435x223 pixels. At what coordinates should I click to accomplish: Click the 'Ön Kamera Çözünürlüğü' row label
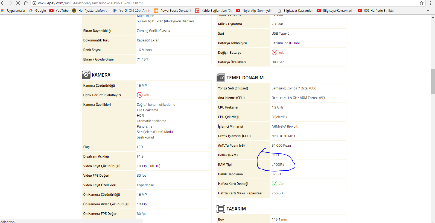pyautogui.click(x=101, y=195)
